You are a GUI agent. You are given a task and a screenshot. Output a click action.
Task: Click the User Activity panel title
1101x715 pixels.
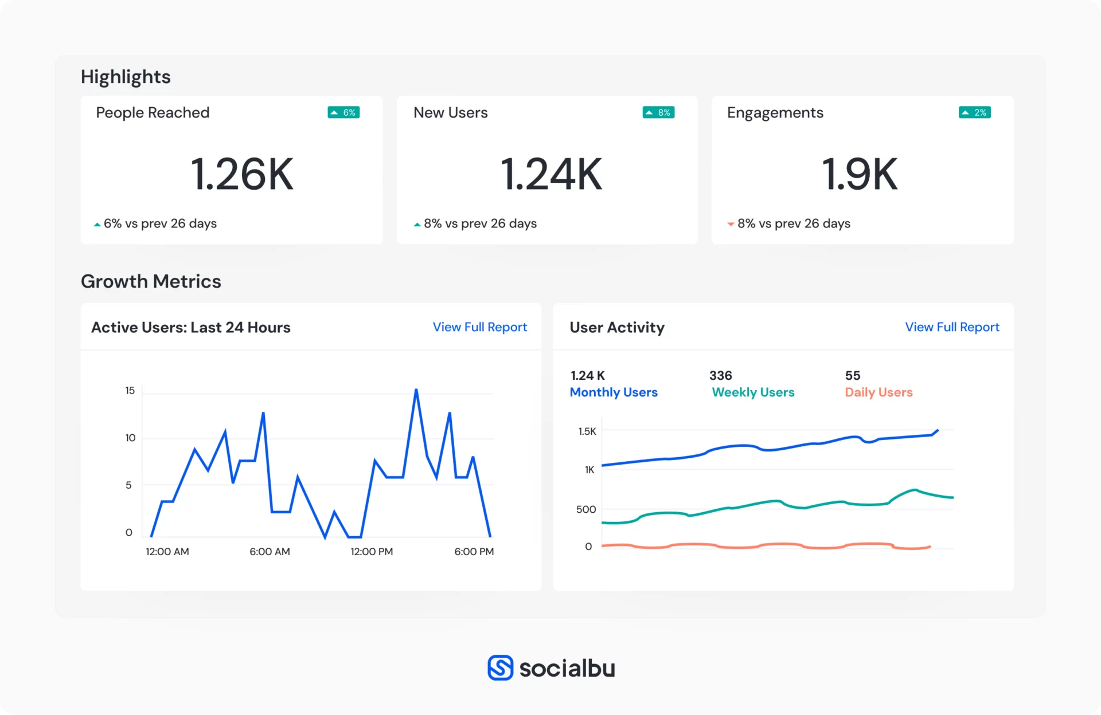[617, 327]
